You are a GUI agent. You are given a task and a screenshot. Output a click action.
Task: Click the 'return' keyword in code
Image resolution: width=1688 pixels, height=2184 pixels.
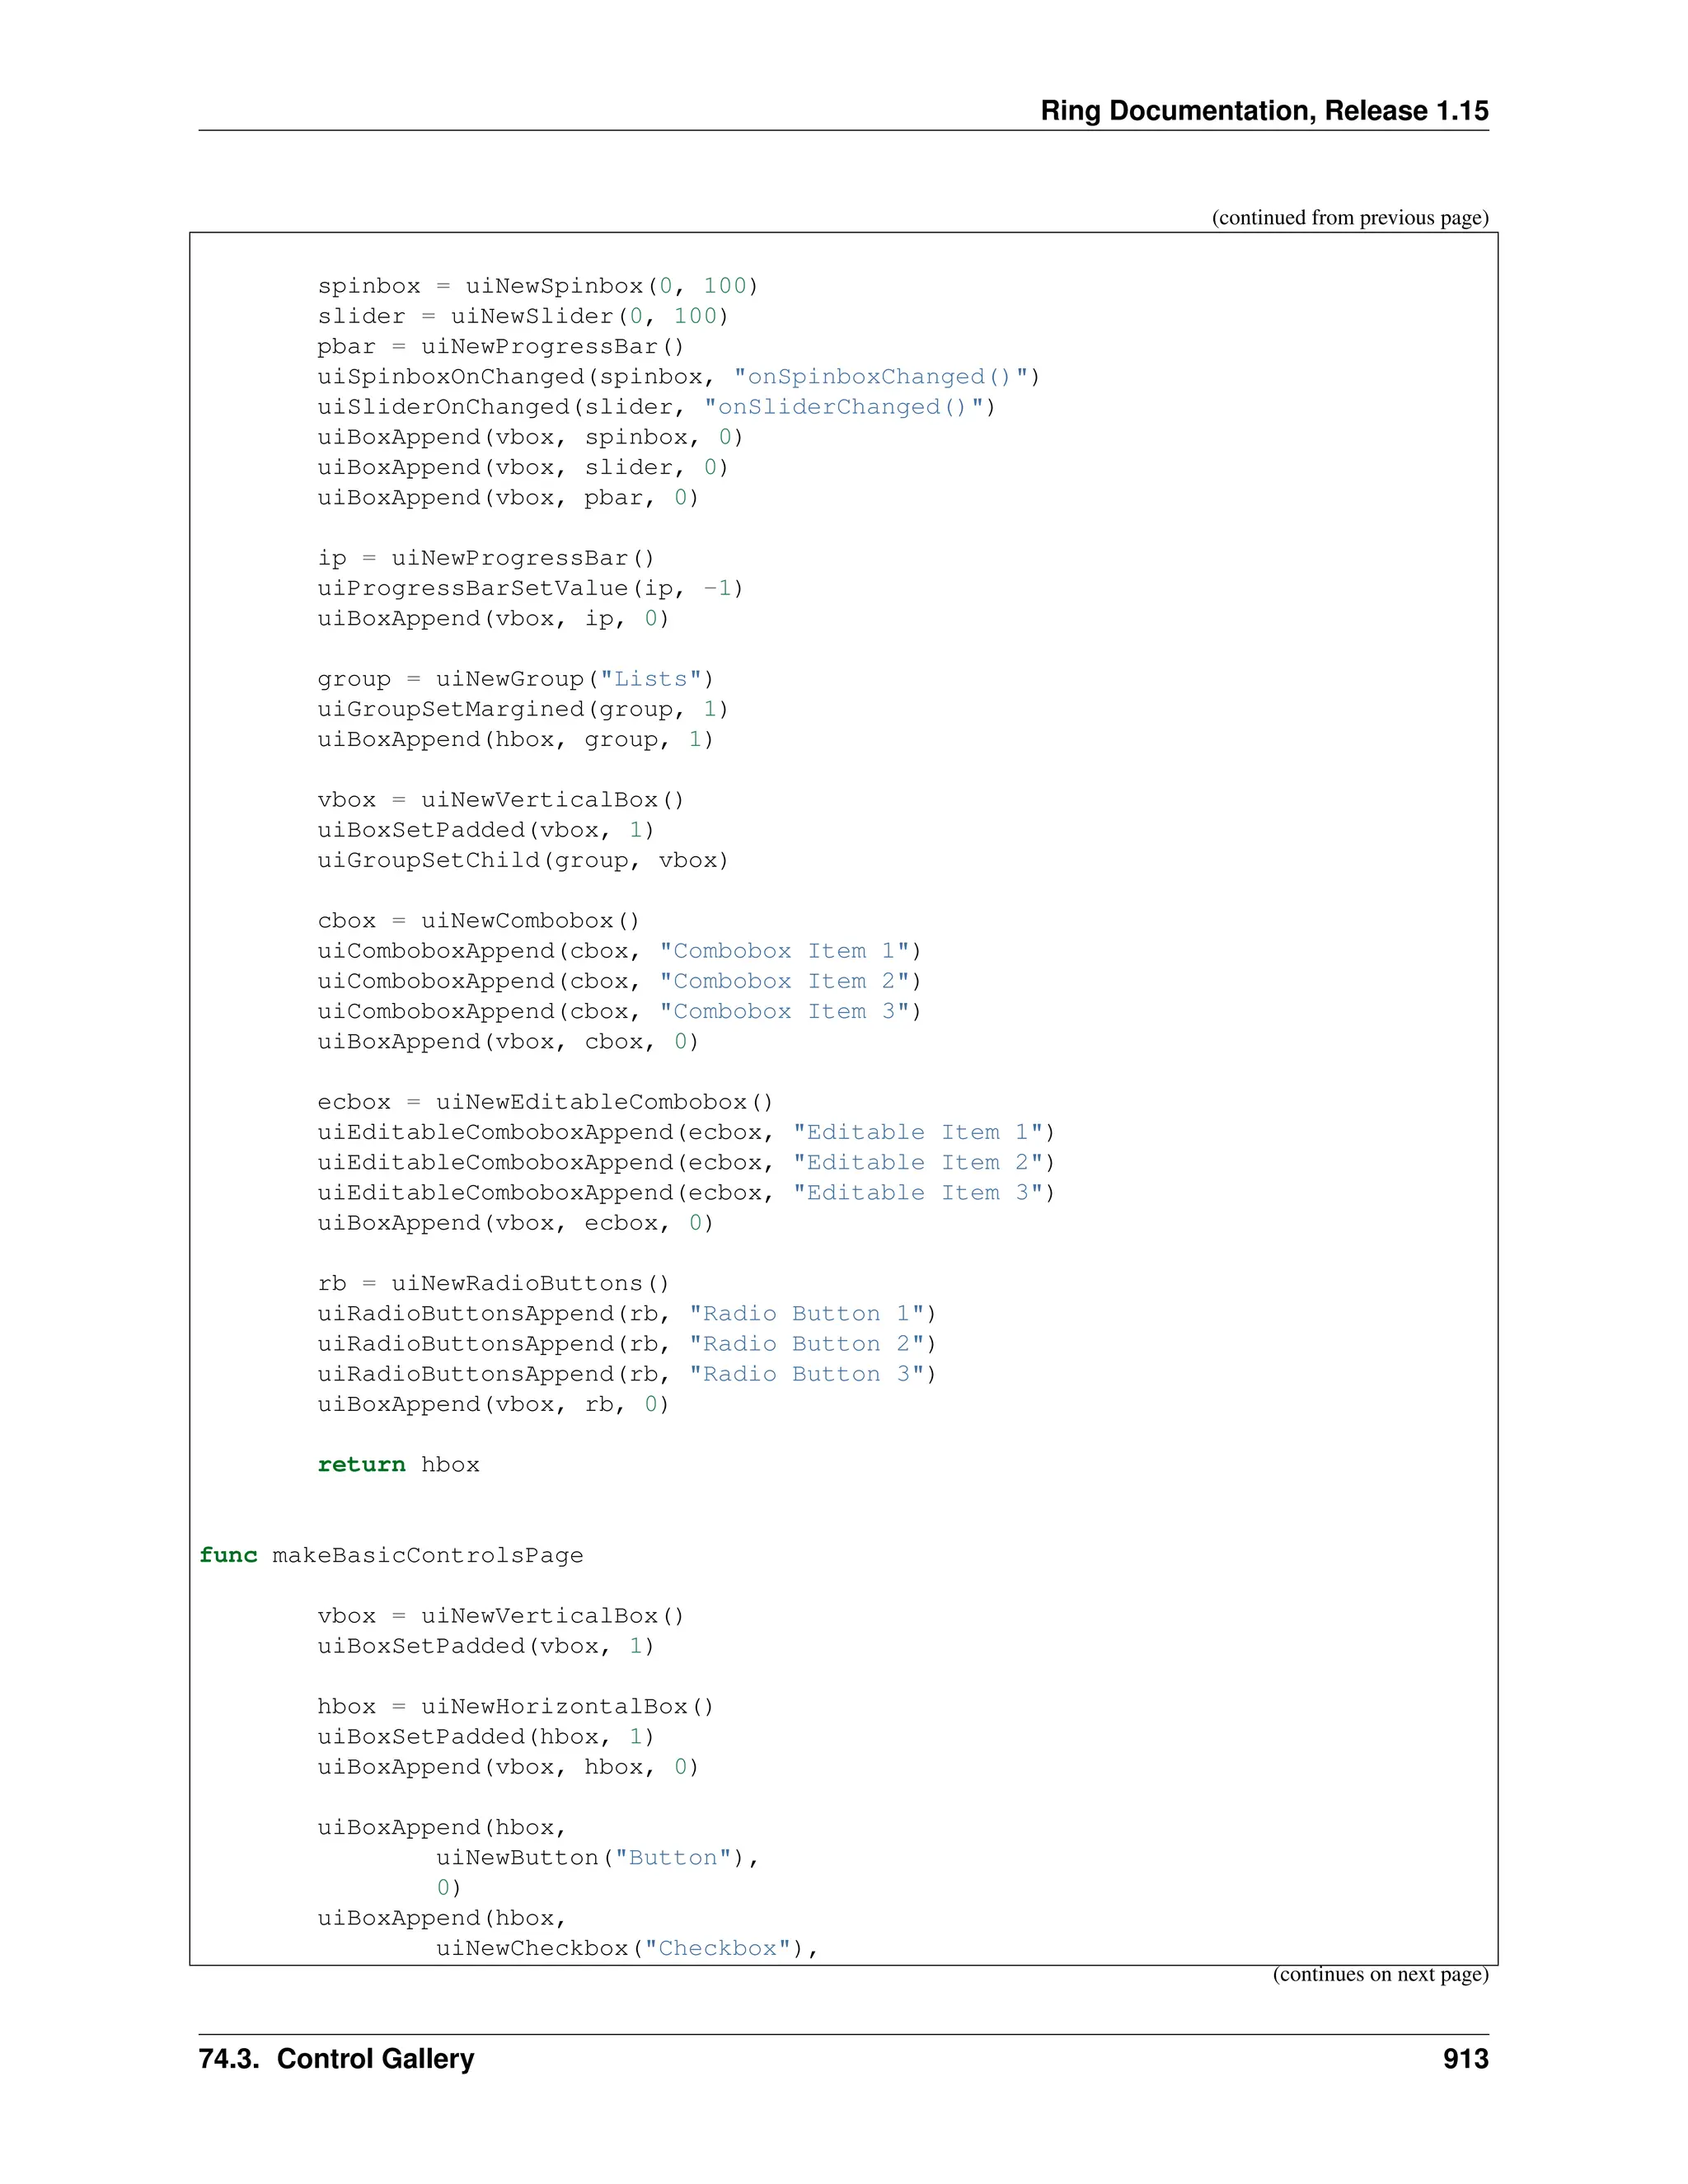pos(361,1465)
